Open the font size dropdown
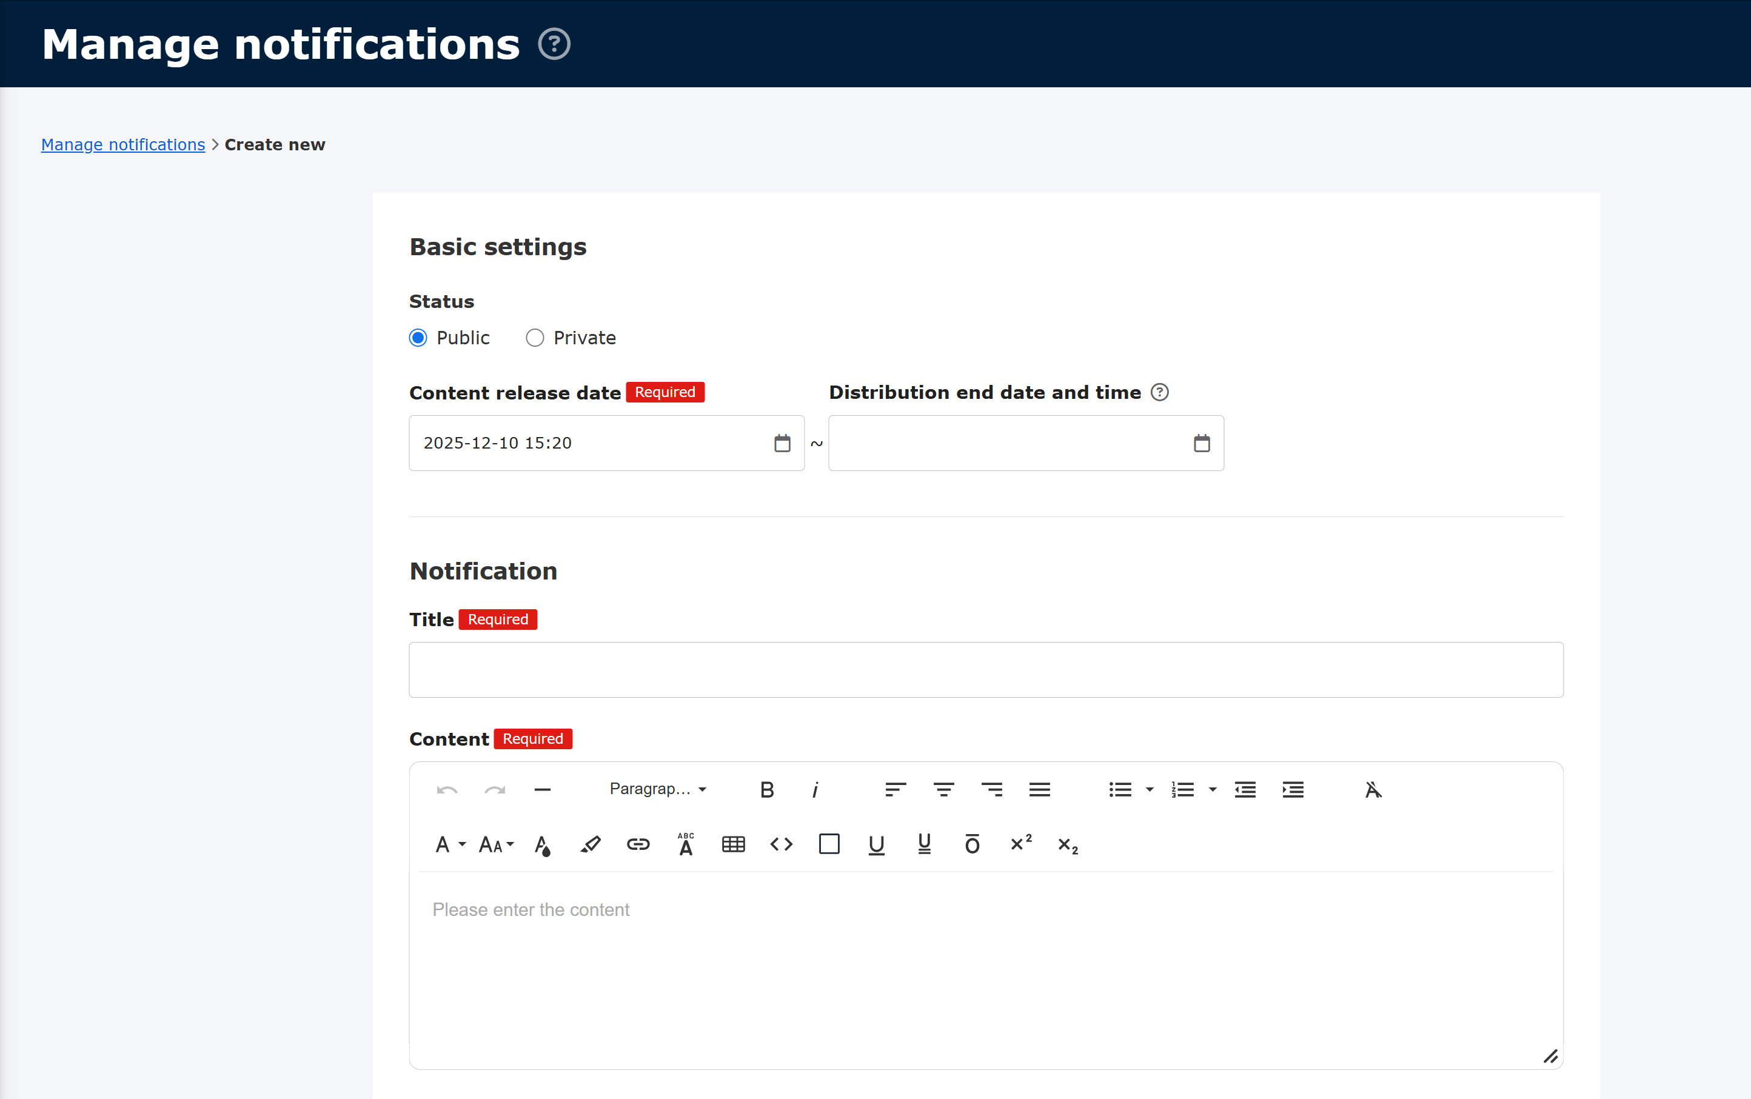Viewport: 1751px width, 1099px height. pos(497,844)
